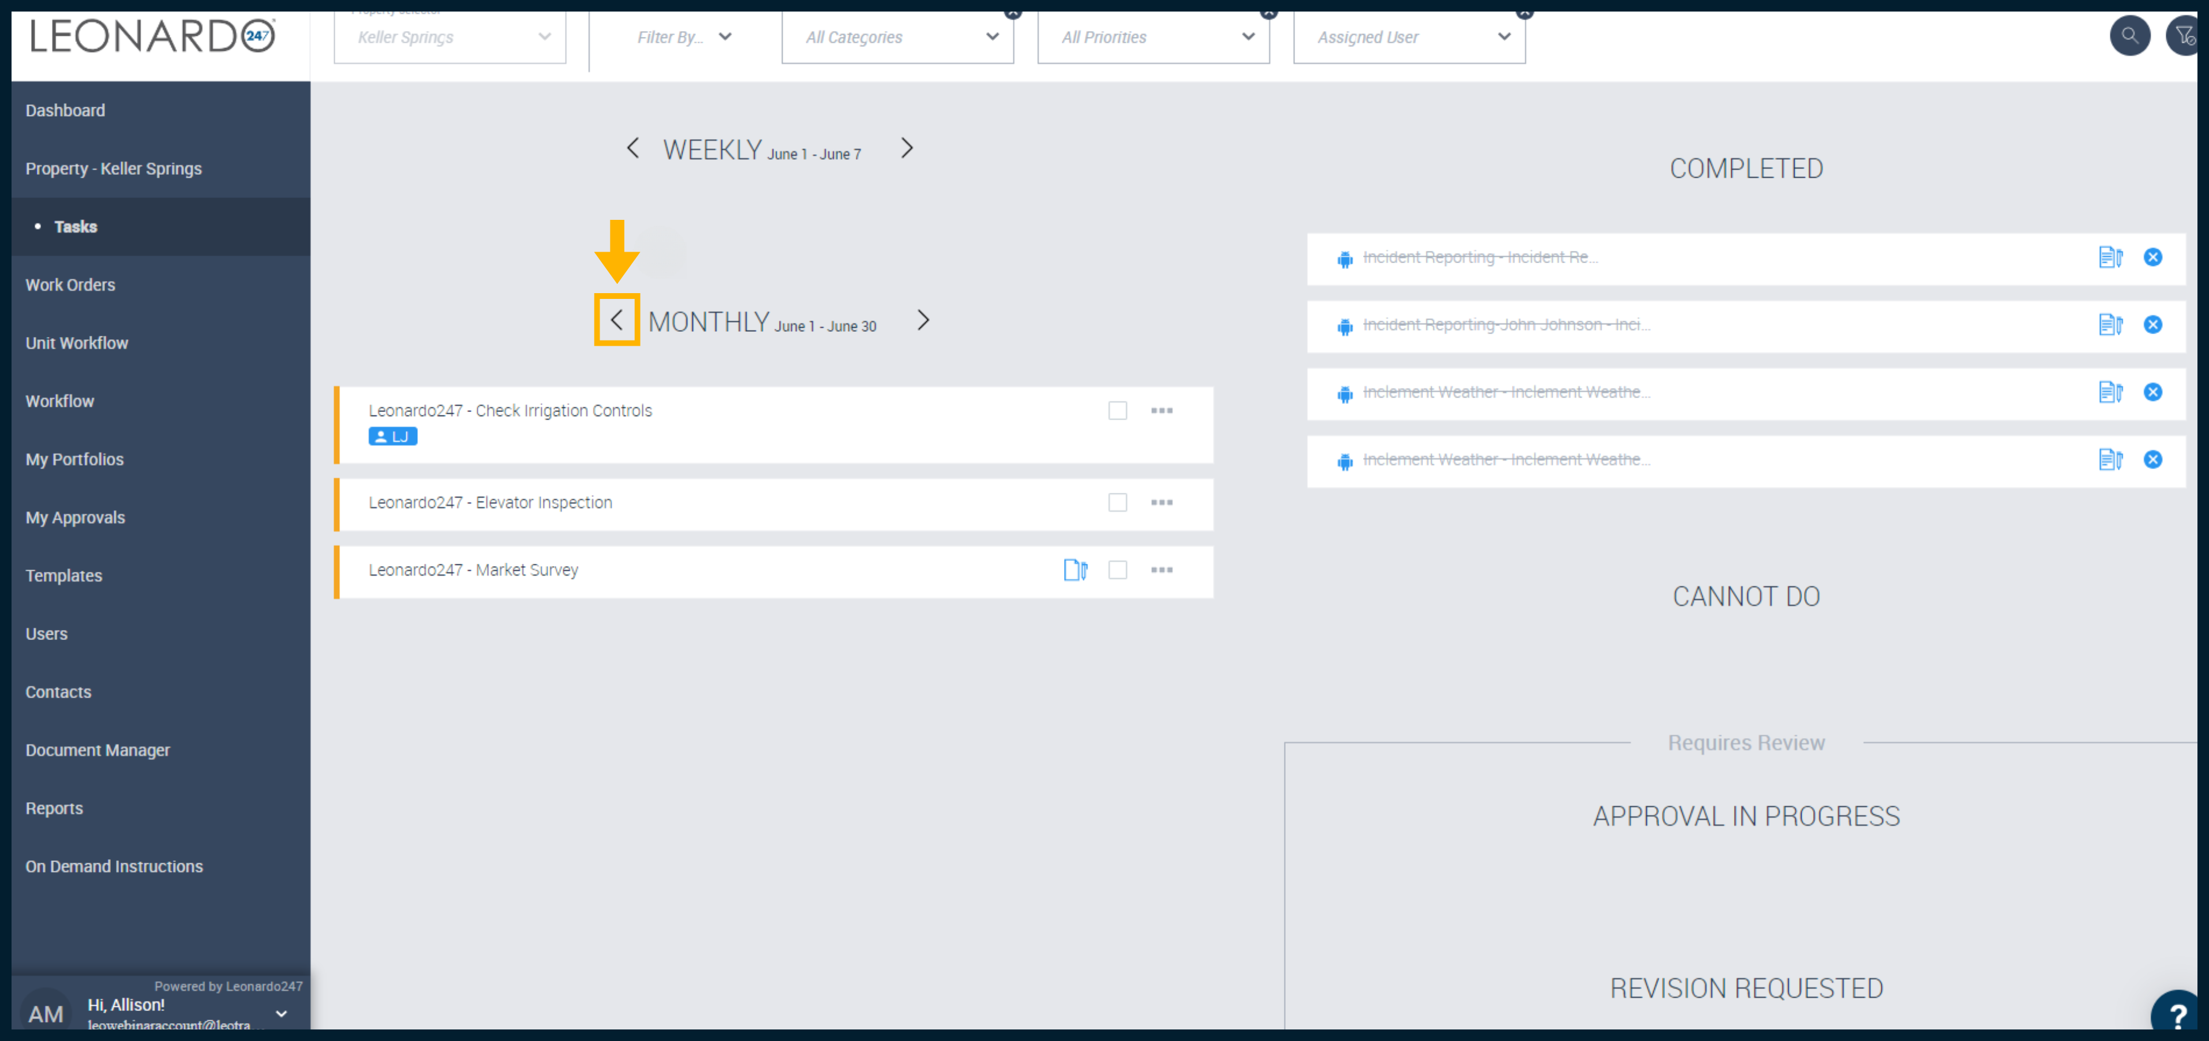Remove completed Incident Reporting-John Johnson task

(2152, 325)
